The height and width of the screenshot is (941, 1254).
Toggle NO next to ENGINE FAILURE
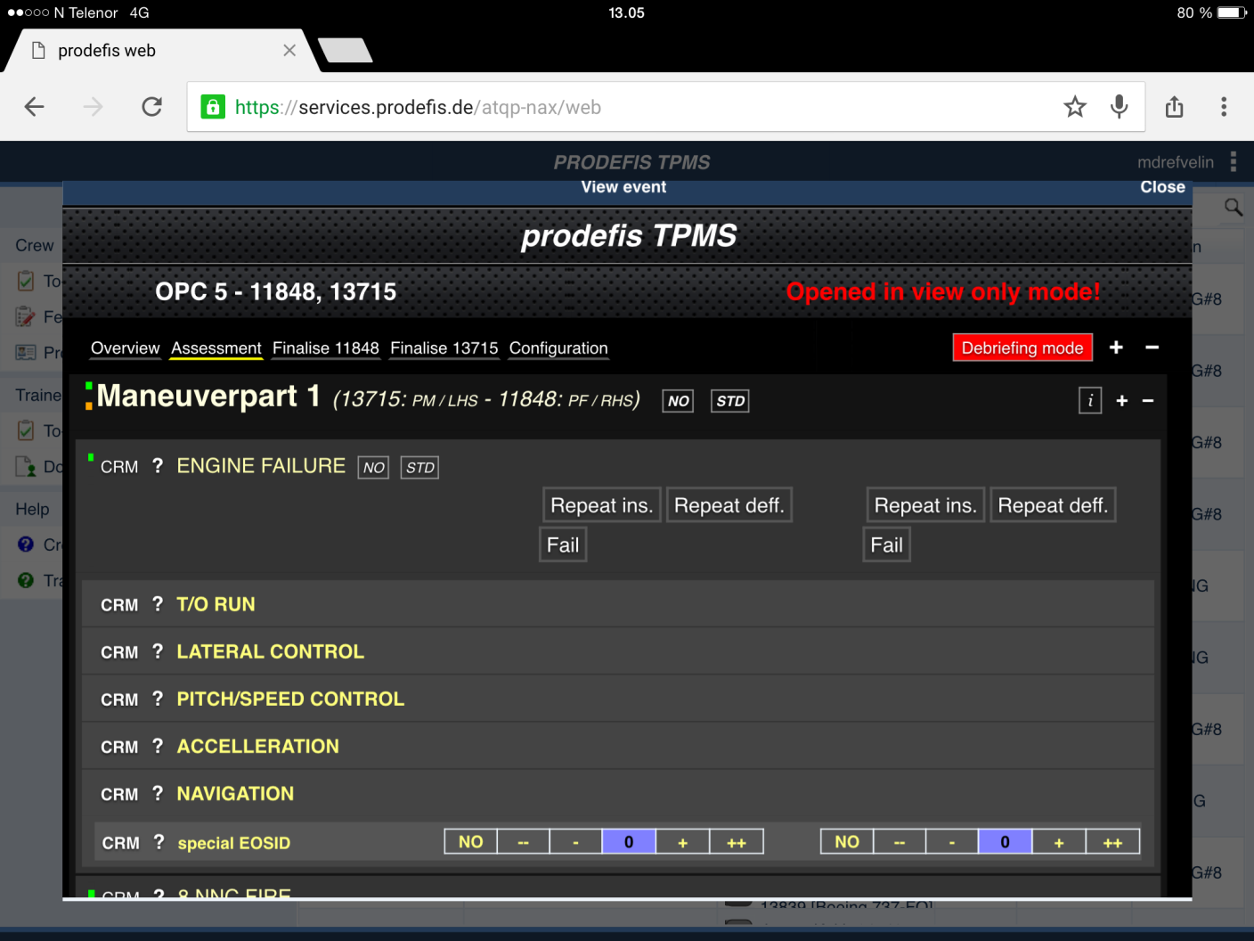pos(374,467)
